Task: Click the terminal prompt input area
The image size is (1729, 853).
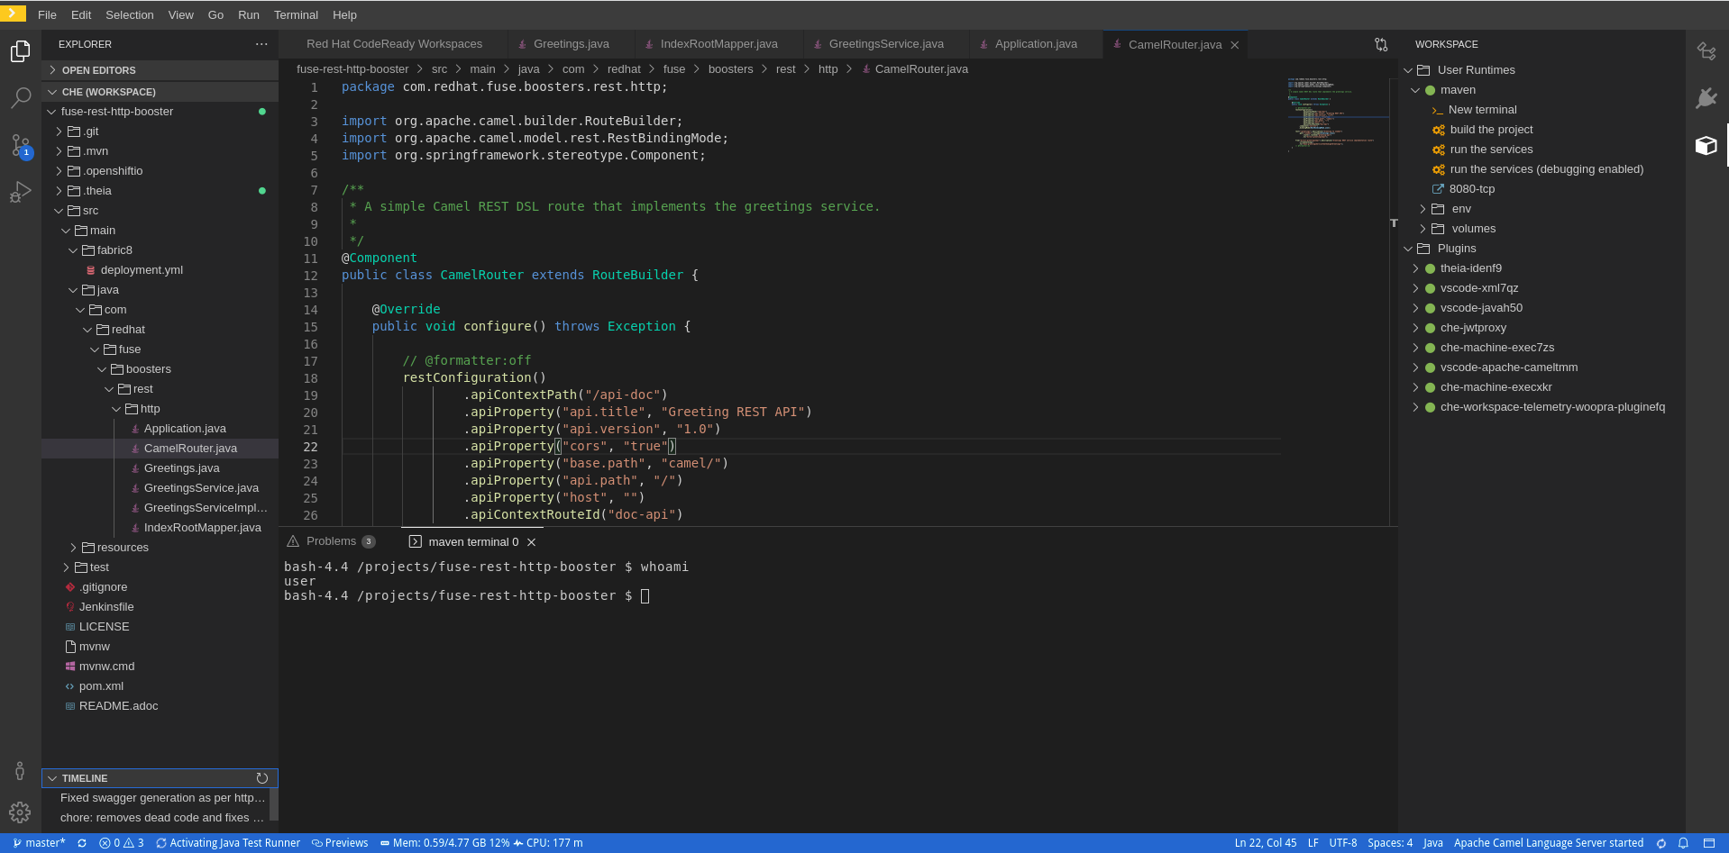Action: [645, 596]
